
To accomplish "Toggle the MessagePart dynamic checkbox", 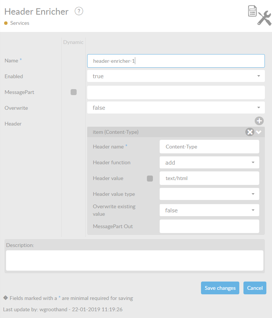I will coord(74,92).
